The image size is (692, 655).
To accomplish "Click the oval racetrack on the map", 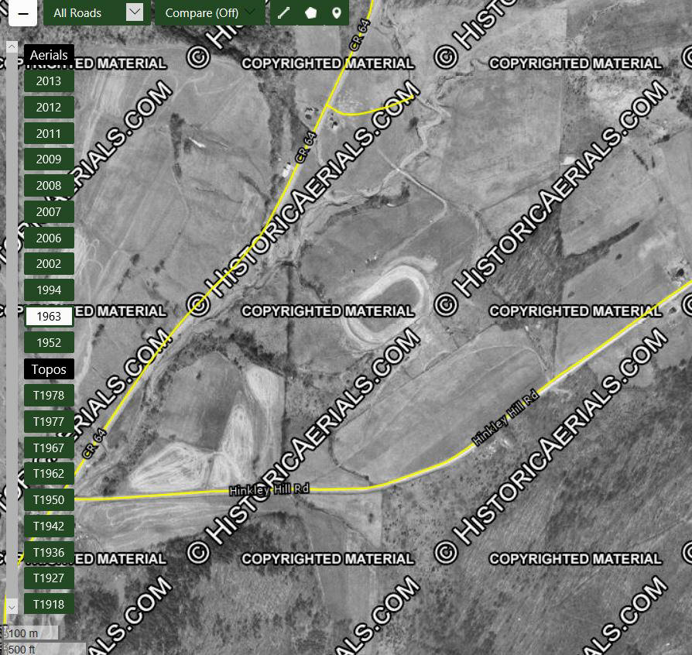I will pos(386,303).
